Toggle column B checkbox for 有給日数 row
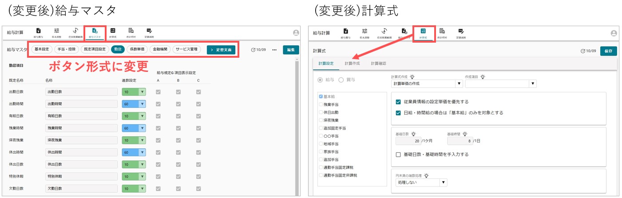 pyautogui.click(x=178, y=116)
